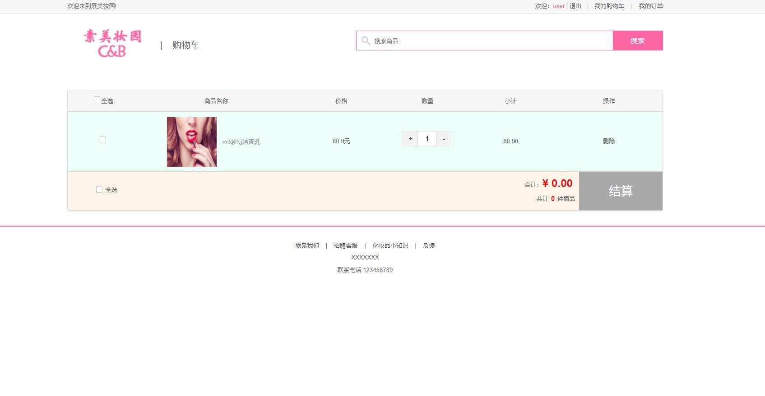The width and height of the screenshot is (765, 396).
Task: Click the price text 80.9元
Action: [x=341, y=141]
